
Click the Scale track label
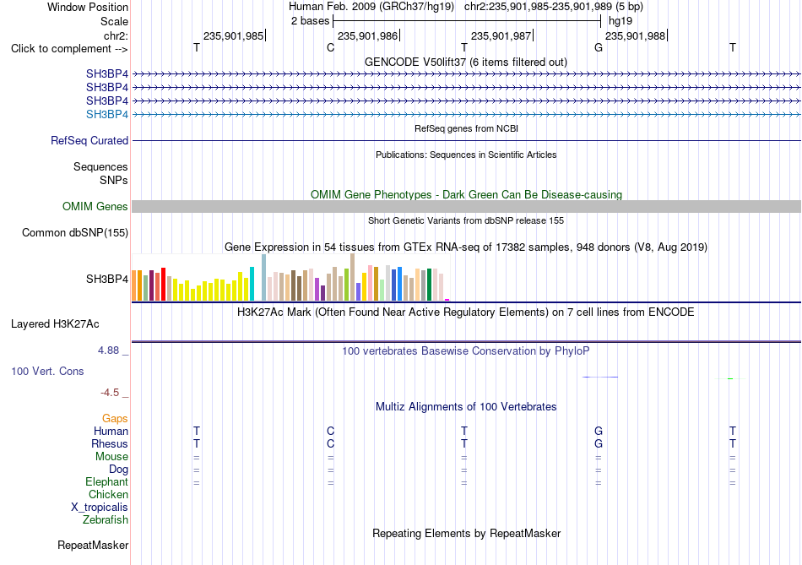(x=114, y=21)
